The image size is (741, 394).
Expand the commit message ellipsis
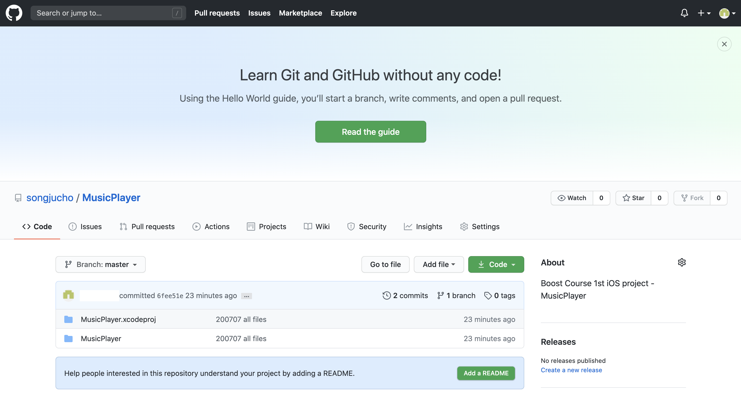click(247, 296)
